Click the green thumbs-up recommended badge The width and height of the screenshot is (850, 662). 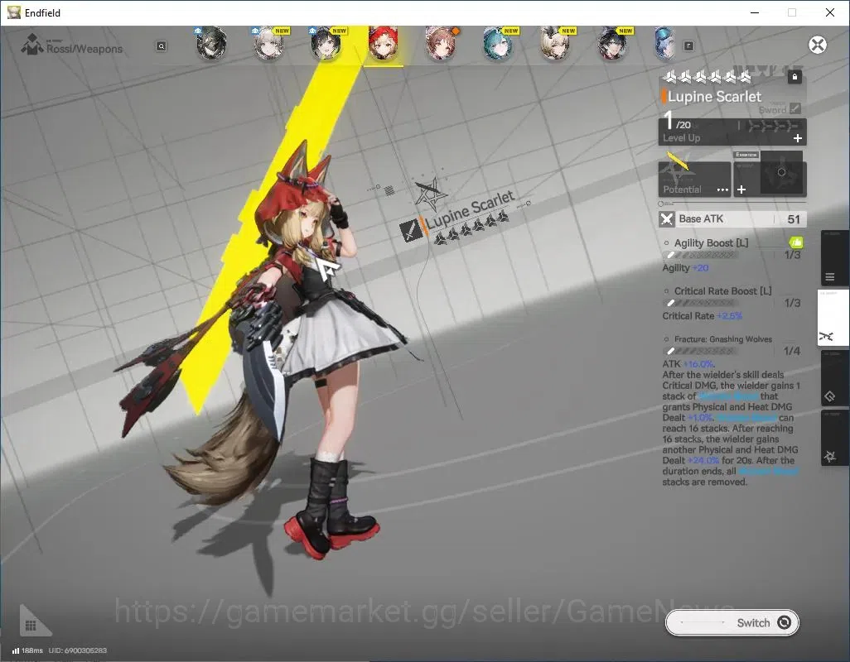(795, 242)
